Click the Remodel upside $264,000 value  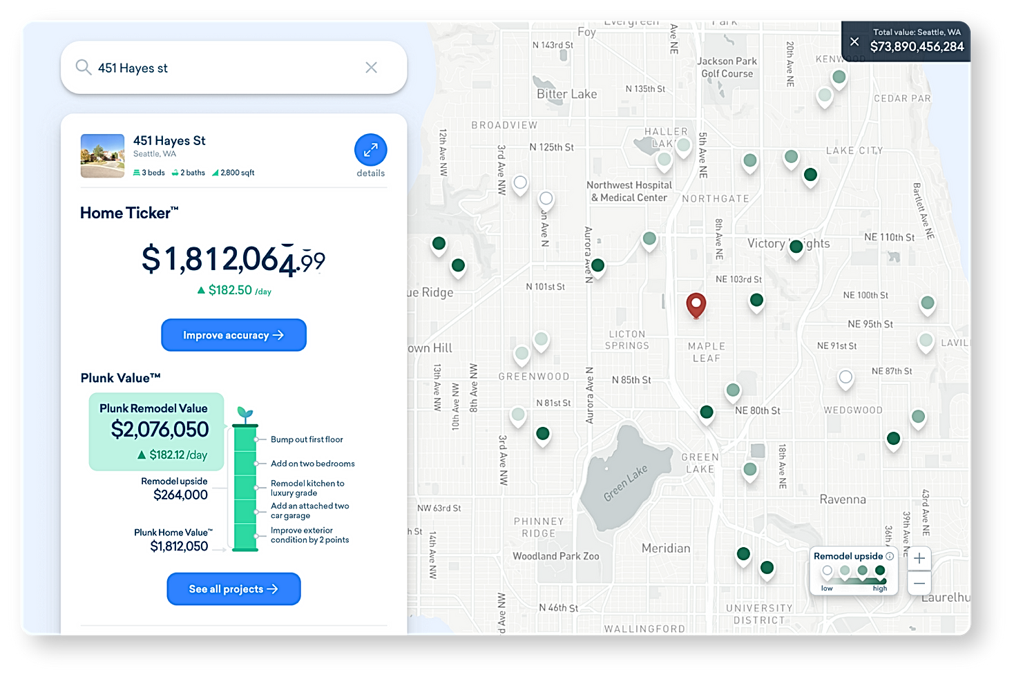pyautogui.click(x=180, y=495)
